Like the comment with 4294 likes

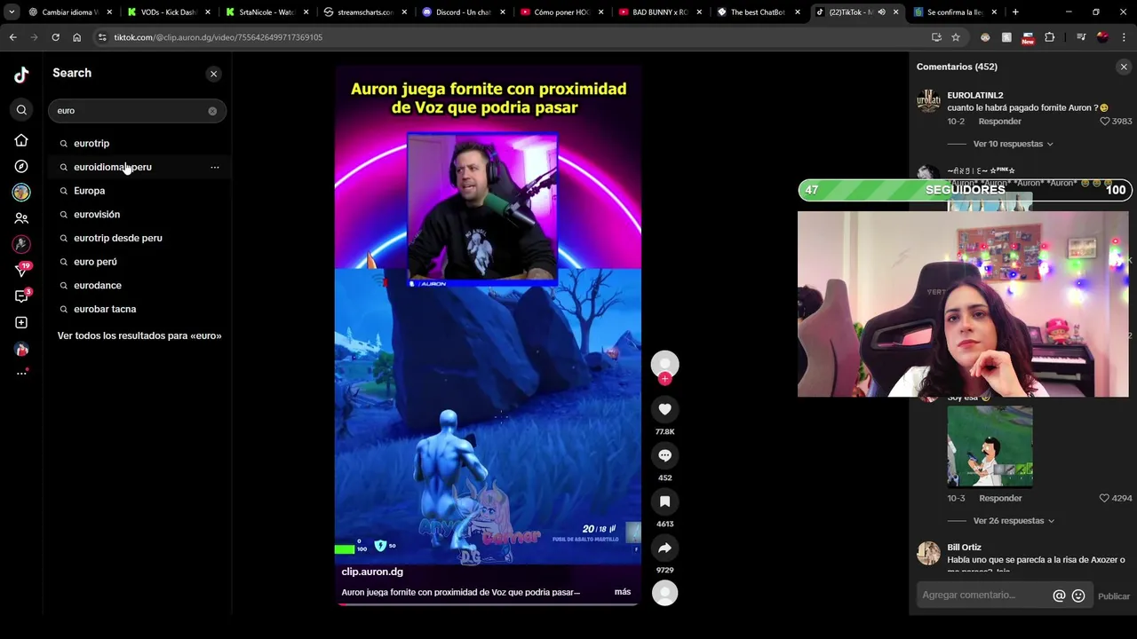(1104, 499)
